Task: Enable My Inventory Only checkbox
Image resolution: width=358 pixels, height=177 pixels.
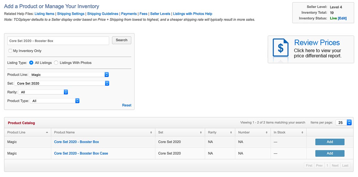Action: [x=10, y=51]
